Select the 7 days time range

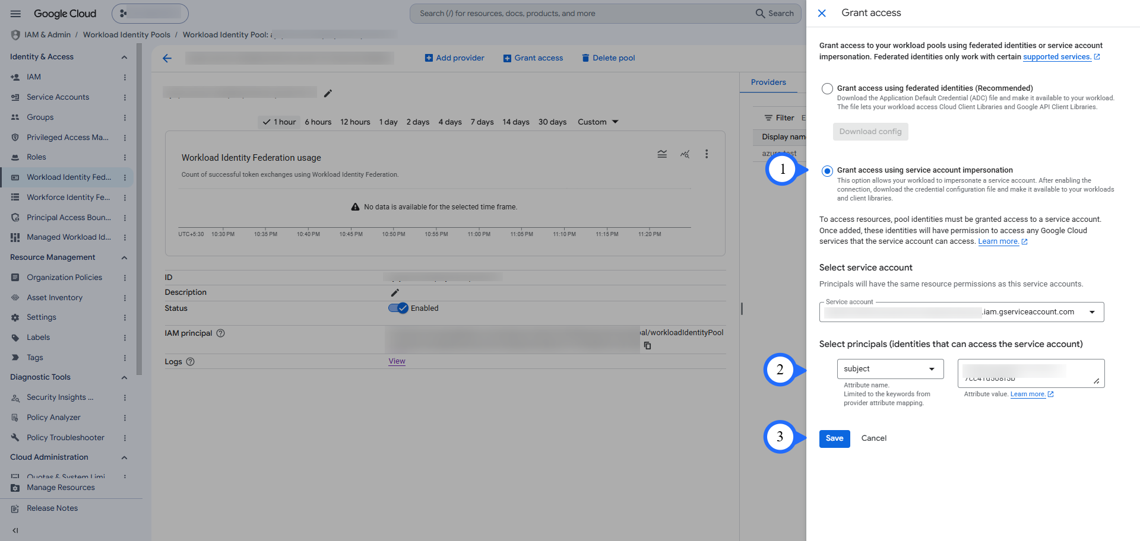coord(482,122)
